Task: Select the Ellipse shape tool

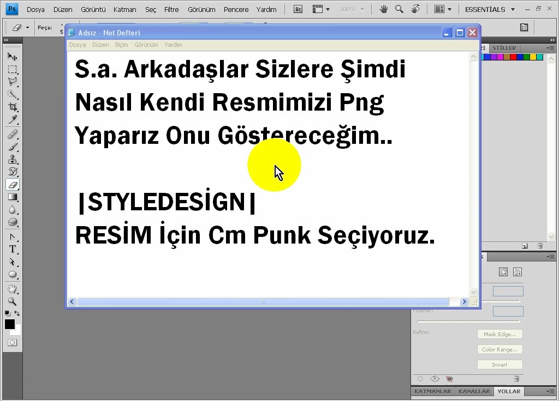Action: click(13, 275)
